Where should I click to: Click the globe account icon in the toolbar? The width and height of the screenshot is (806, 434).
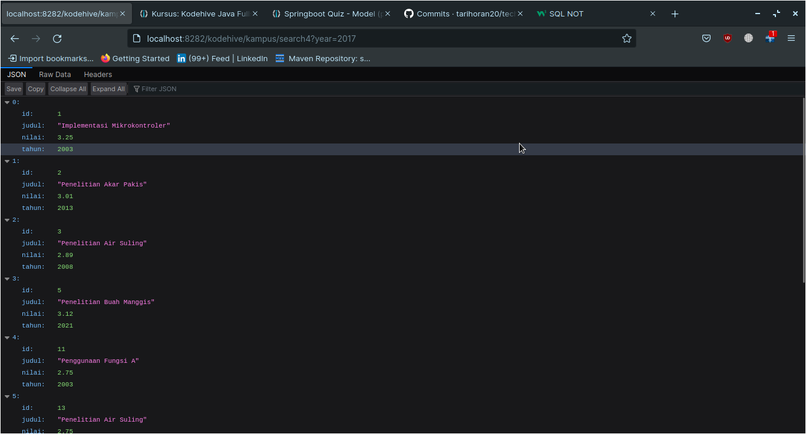click(748, 38)
